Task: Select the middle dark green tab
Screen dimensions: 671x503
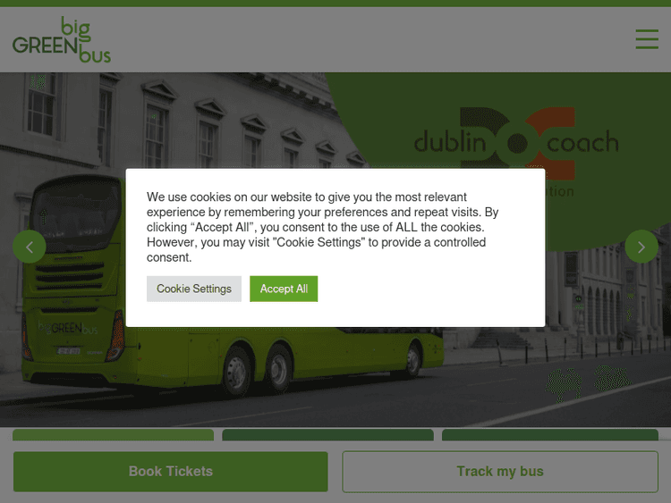Action: (x=327, y=435)
